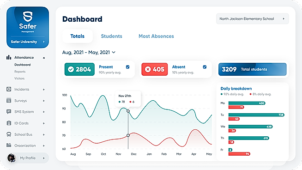Click the Attendance bar chart icon
Screen dimensions: 302x170
tap(9, 57)
